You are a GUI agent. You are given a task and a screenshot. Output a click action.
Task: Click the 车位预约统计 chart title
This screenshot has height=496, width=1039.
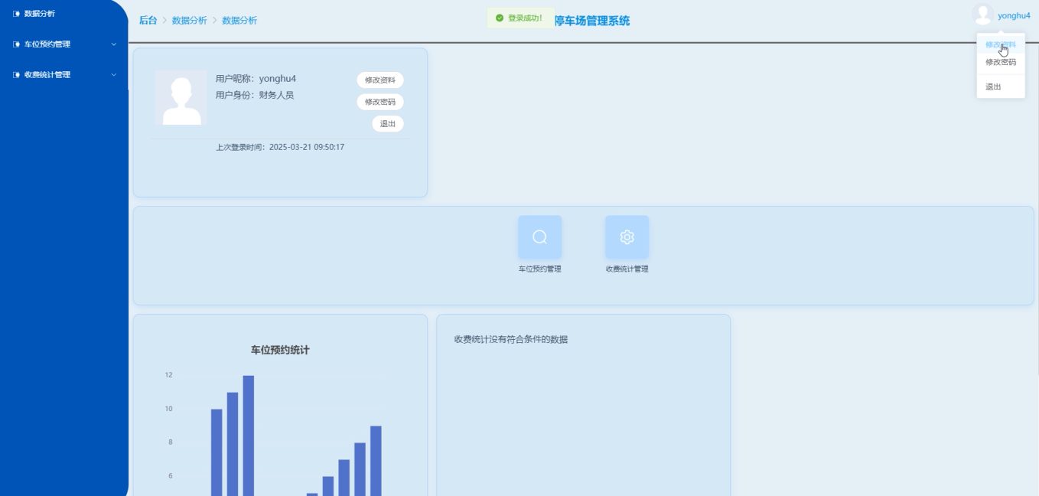280,350
